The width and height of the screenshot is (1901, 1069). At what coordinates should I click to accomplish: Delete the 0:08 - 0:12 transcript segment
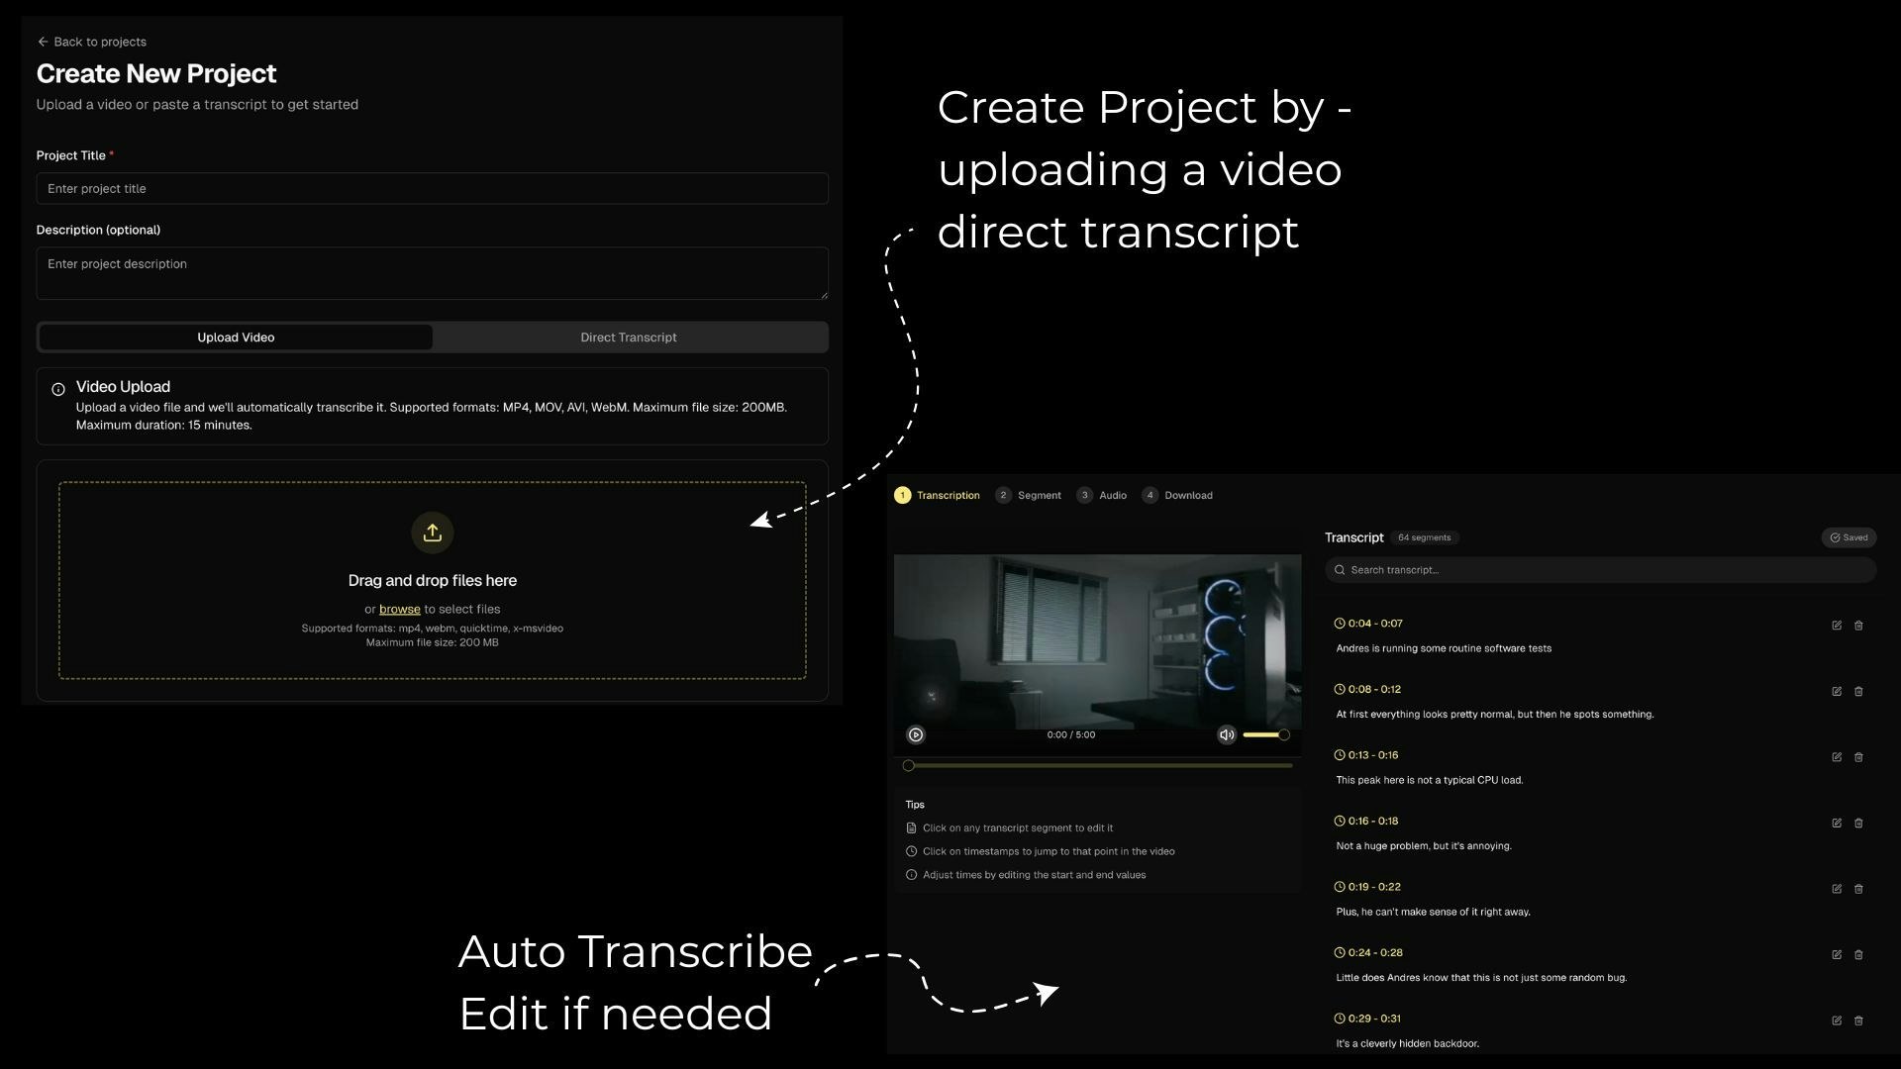[1857, 692]
